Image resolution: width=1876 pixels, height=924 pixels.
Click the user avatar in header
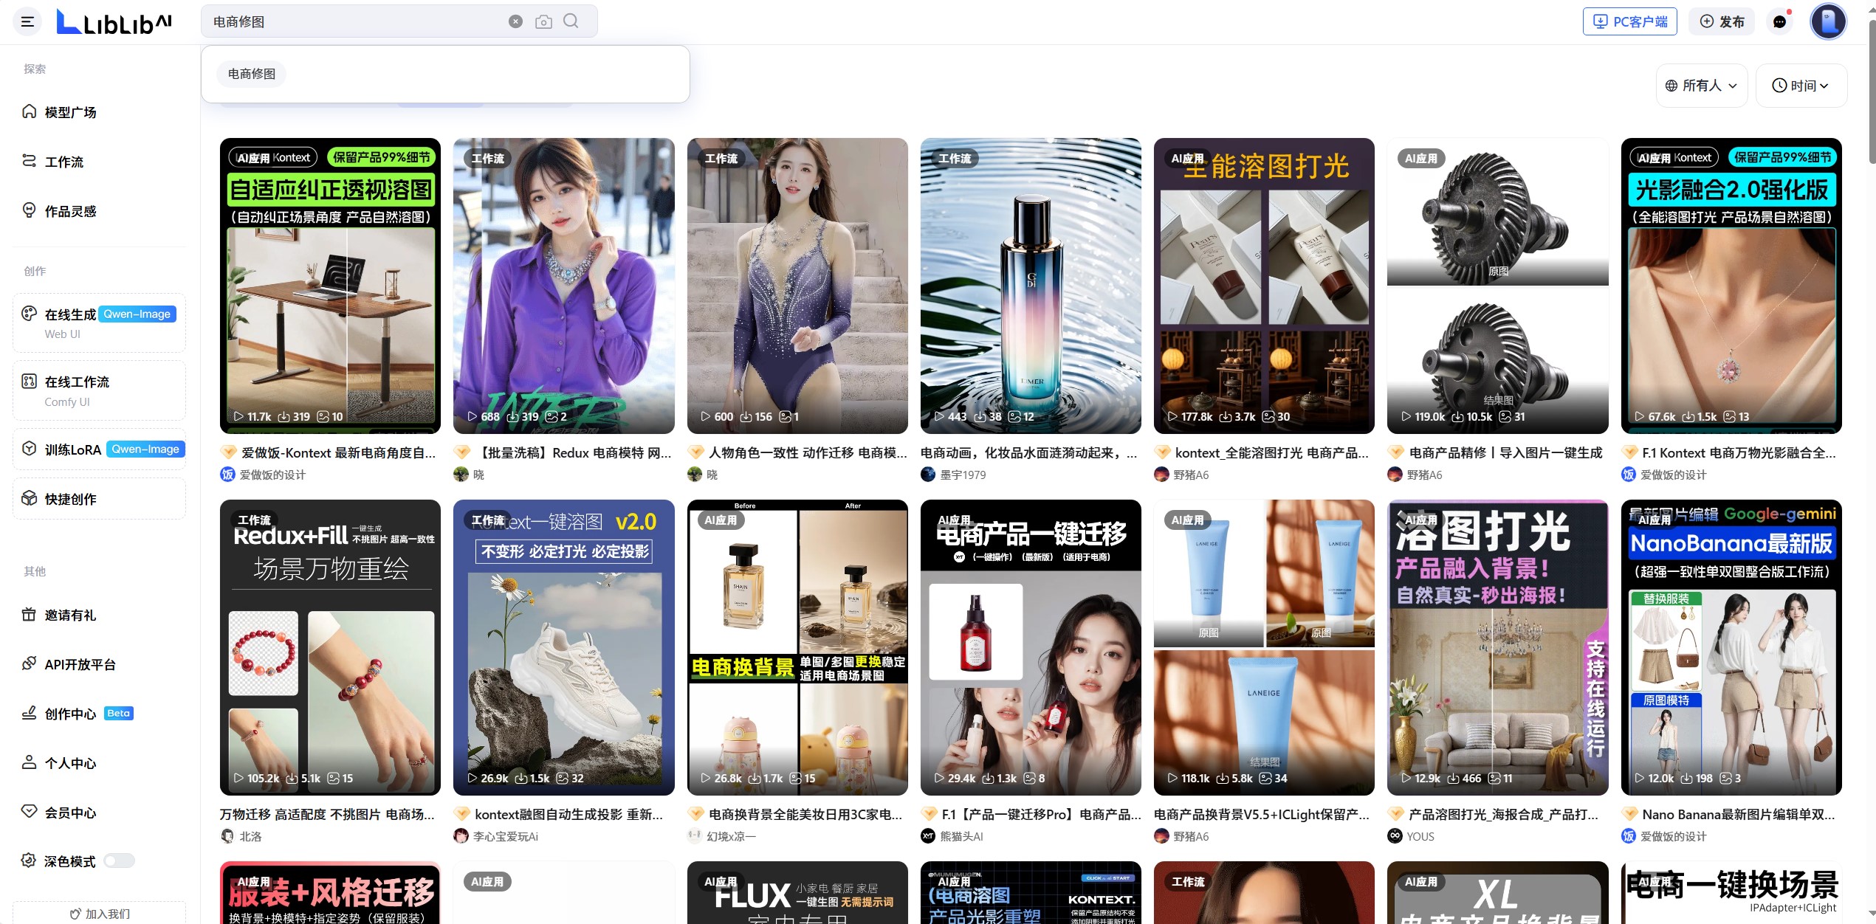click(x=1827, y=21)
